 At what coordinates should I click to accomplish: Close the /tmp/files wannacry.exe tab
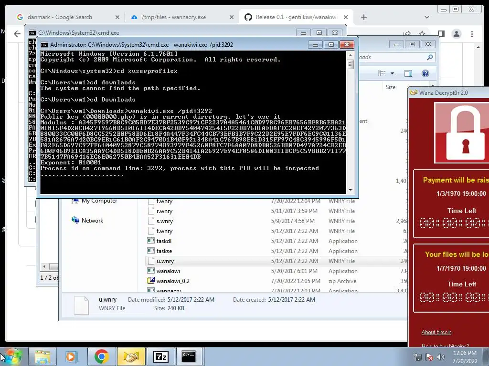[x=232, y=18]
